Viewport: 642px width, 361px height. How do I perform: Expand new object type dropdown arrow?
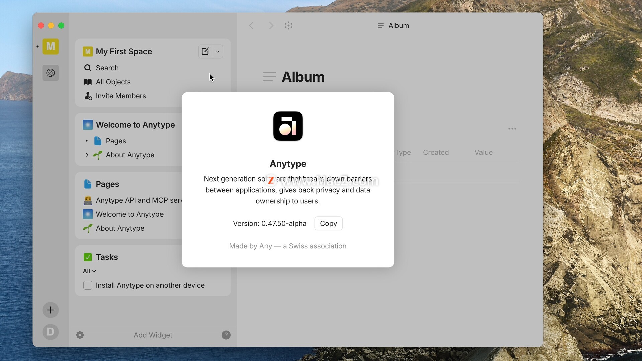(x=218, y=51)
